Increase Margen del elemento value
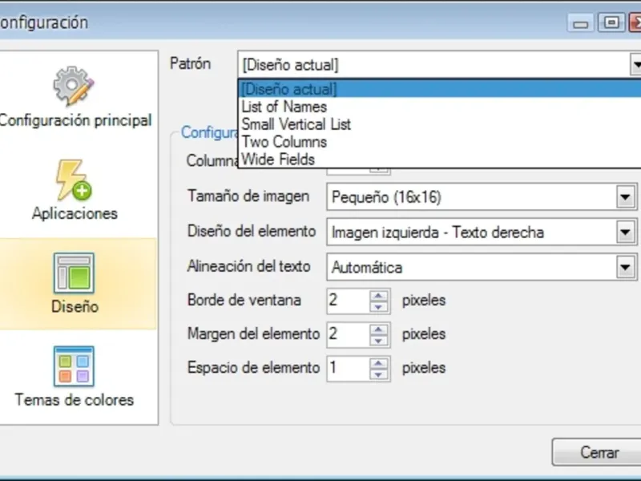The image size is (641, 481). pyautogui.click(x=378, y=329)
